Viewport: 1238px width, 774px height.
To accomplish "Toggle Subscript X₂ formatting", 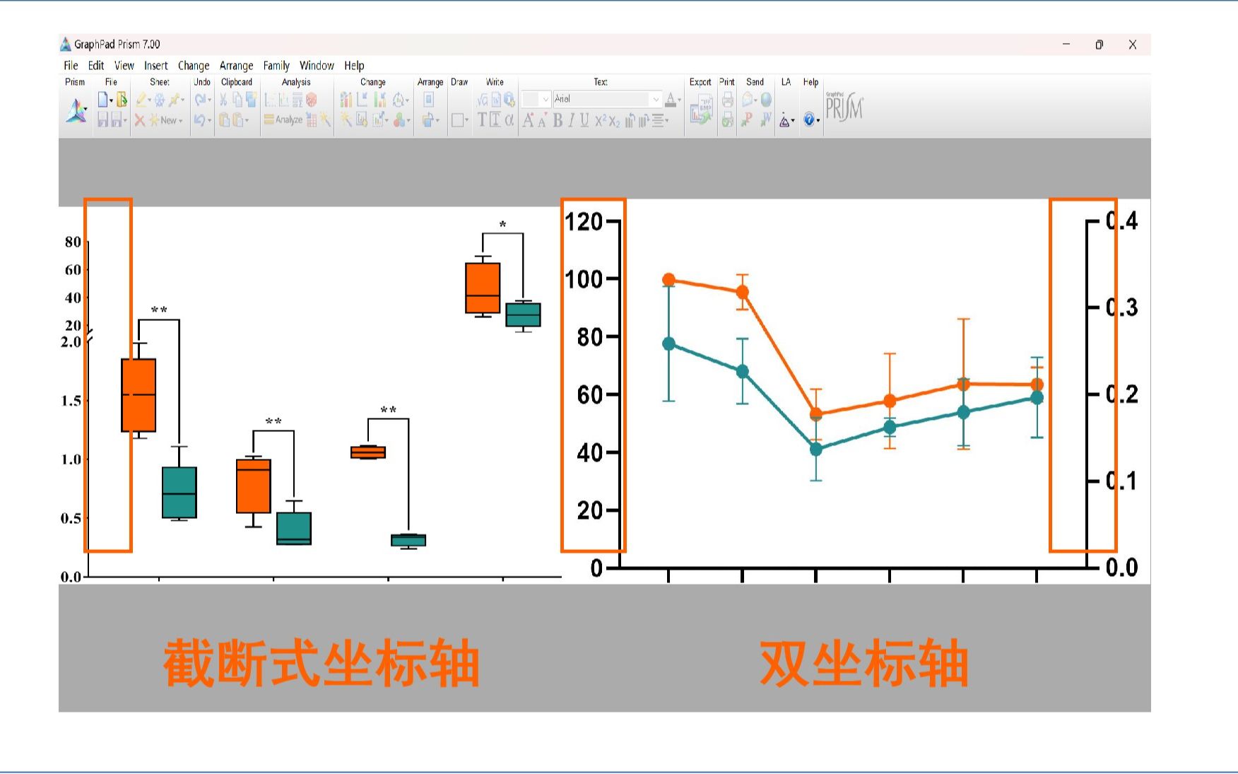I will [x=614, y=120].
